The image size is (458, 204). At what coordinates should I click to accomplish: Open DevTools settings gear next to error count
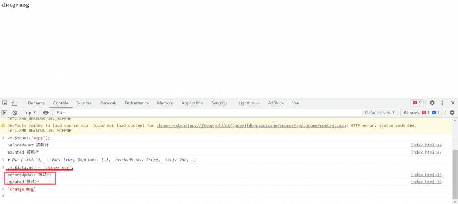point(432,103)
